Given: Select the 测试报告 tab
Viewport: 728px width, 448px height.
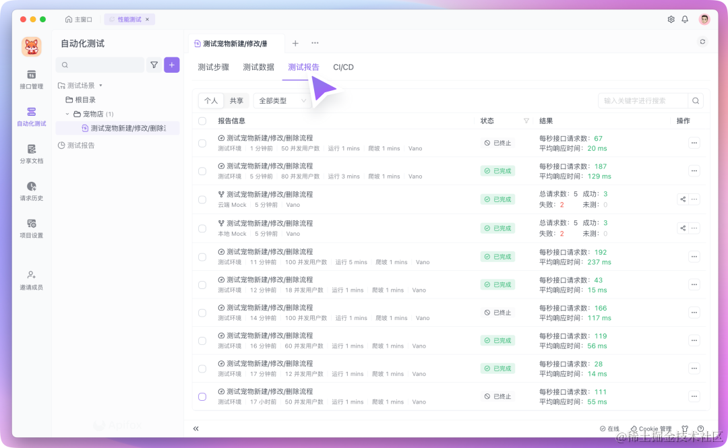Looking at the screenshot, I should [x=303, y=67].
